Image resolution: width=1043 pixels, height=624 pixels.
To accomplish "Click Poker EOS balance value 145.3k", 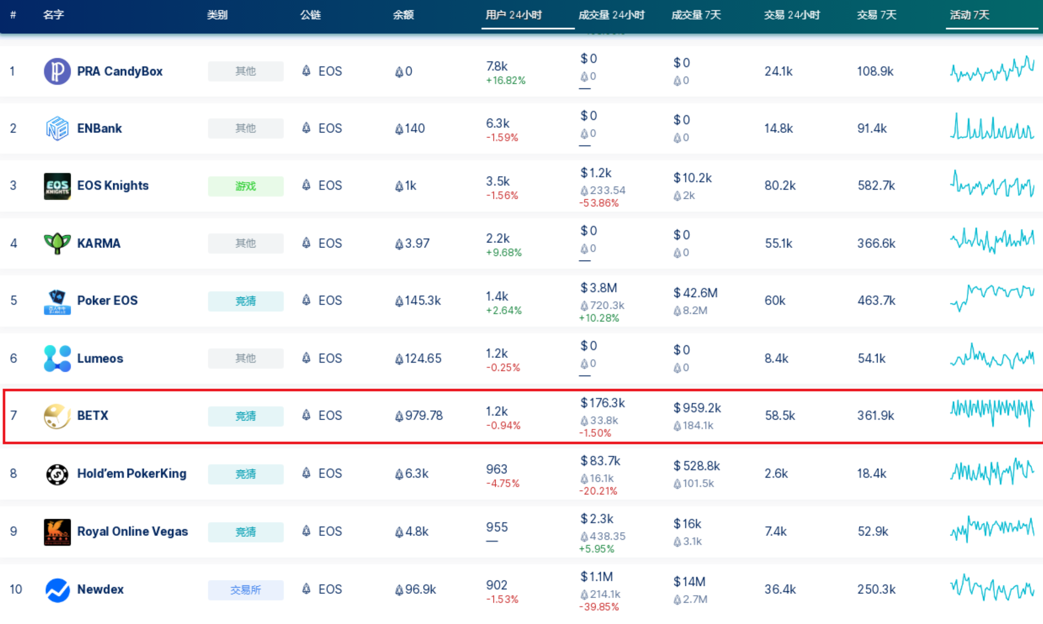I will [x=418, y=301].
